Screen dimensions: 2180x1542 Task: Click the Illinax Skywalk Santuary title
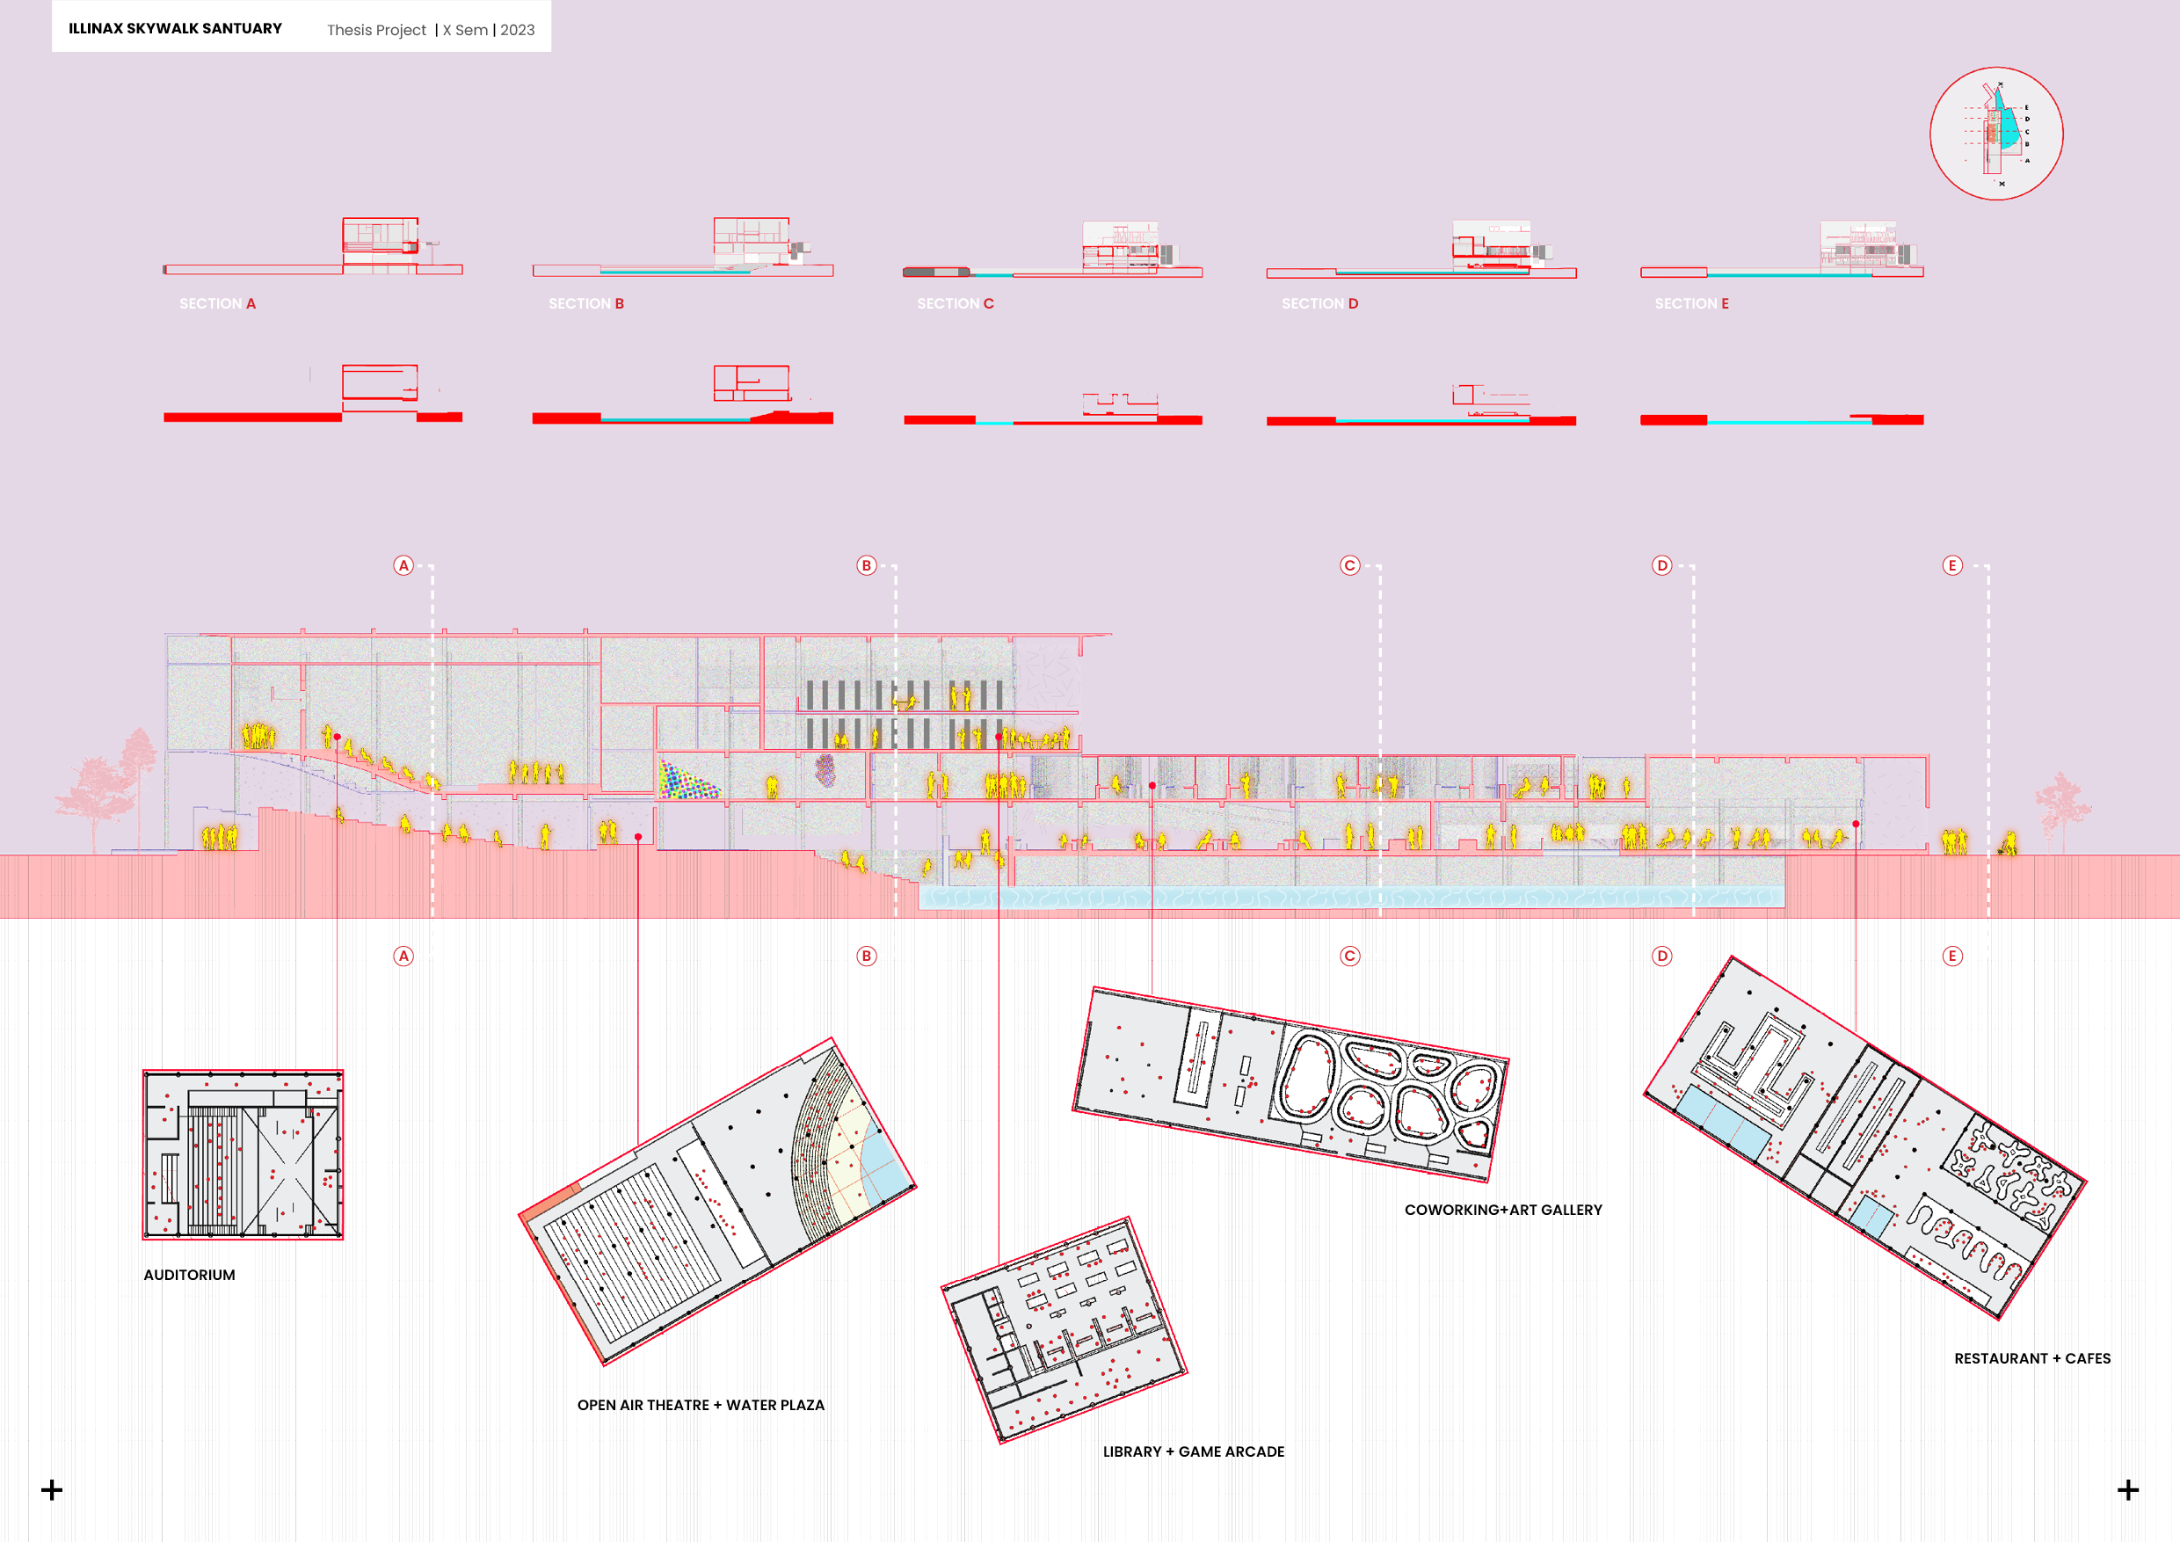click(176, 28)
